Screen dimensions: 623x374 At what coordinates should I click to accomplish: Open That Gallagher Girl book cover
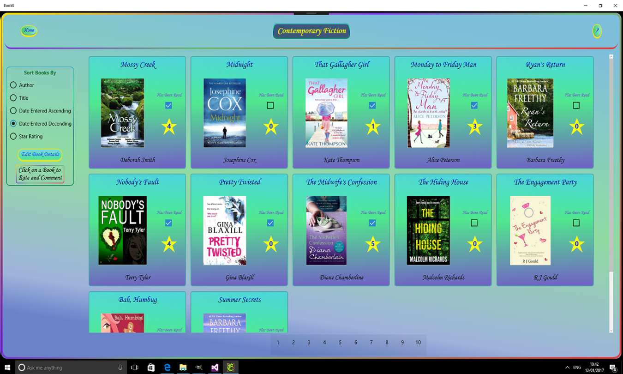click(326, 113)
